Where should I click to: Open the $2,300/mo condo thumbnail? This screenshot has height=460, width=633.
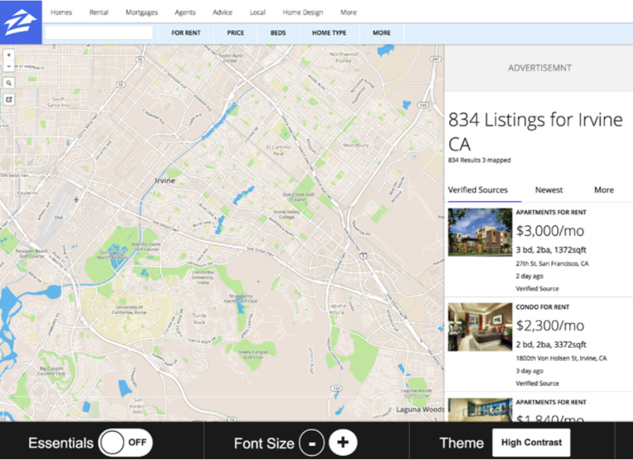point(480,326)
